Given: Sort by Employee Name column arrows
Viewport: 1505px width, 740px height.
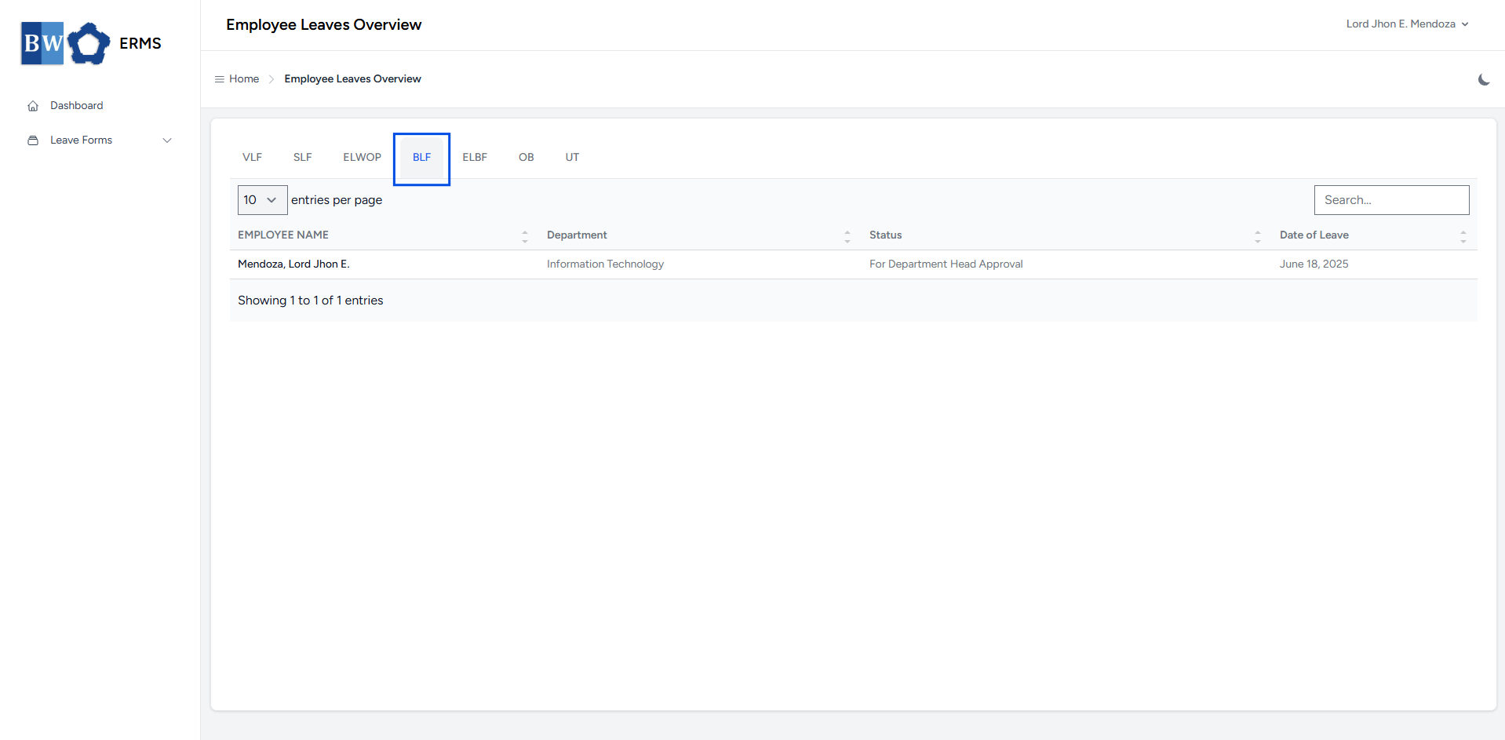Looking at the screenshot, I should pyautogui.click(x=525, y=236).
